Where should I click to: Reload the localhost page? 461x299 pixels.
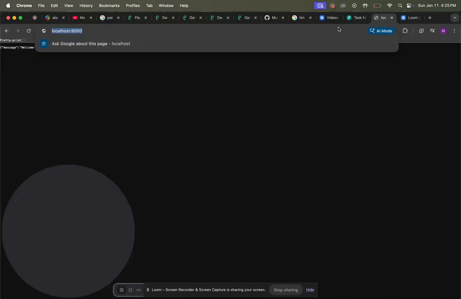click(x=29, y=31)
